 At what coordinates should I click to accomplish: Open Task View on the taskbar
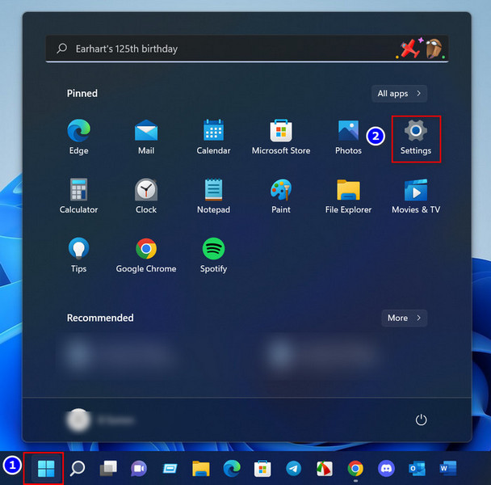click(x=108, y=468)
